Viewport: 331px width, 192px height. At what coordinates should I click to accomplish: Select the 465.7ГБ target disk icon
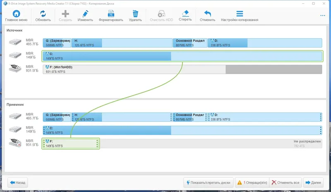coord(15,116)
